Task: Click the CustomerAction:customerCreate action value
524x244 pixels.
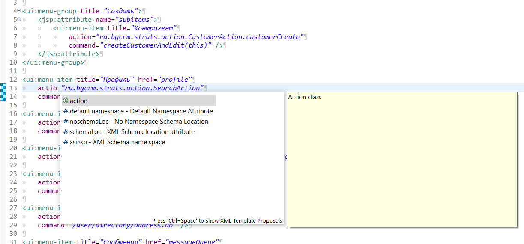Action: click(x=200, y=37)
